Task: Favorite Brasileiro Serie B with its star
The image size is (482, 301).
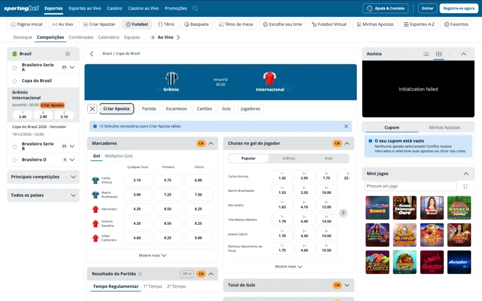Action: pyautogui.click(x=15, y=146)
